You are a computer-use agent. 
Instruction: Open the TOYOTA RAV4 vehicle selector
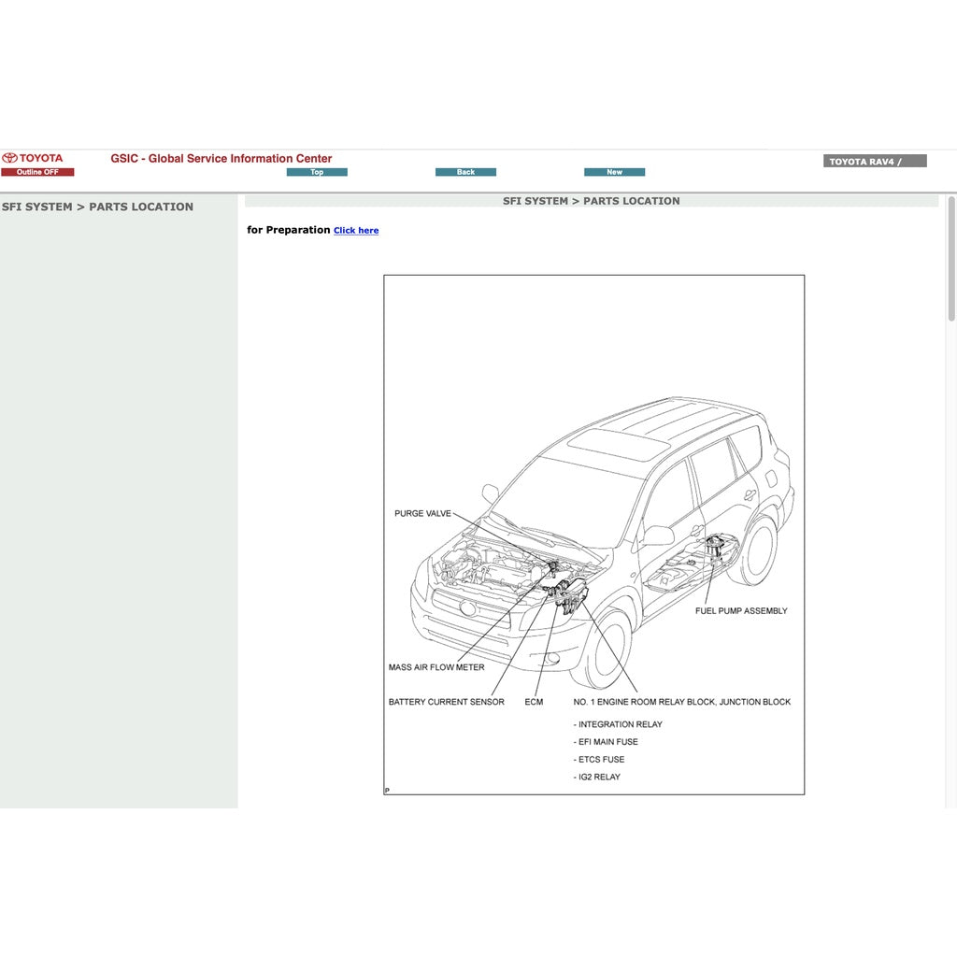coord(873,160)
